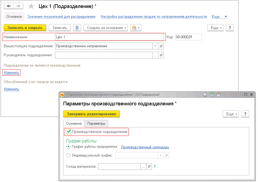The image size is (258, 182).
Task: Maximize the Параметры производственного подразделения dialog
Action: click(246, 95)
